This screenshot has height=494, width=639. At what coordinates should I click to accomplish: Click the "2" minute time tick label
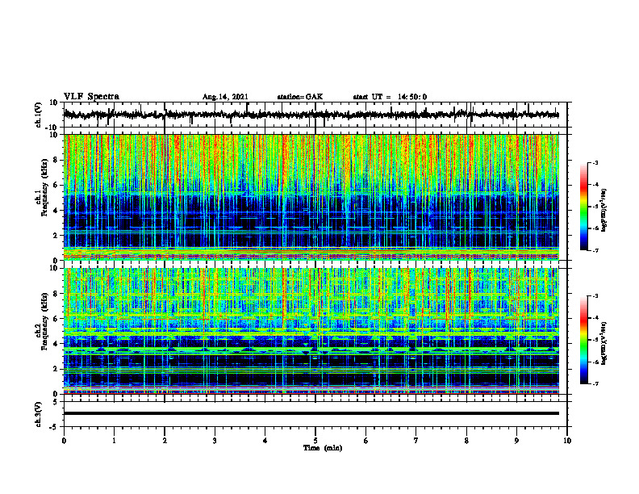(165, 441)
